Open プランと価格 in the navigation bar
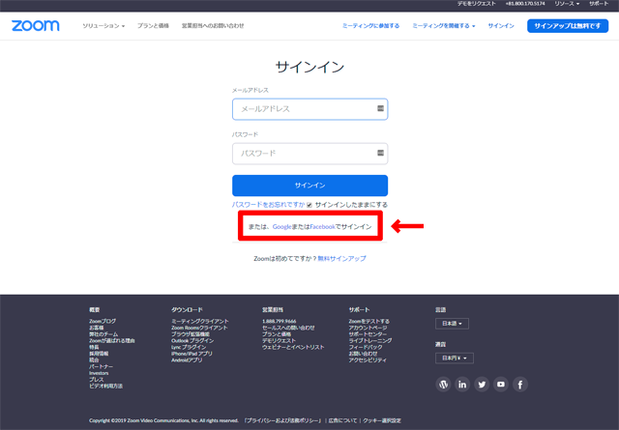The height and width of the screenshot is (430, 619). [153, 26]
